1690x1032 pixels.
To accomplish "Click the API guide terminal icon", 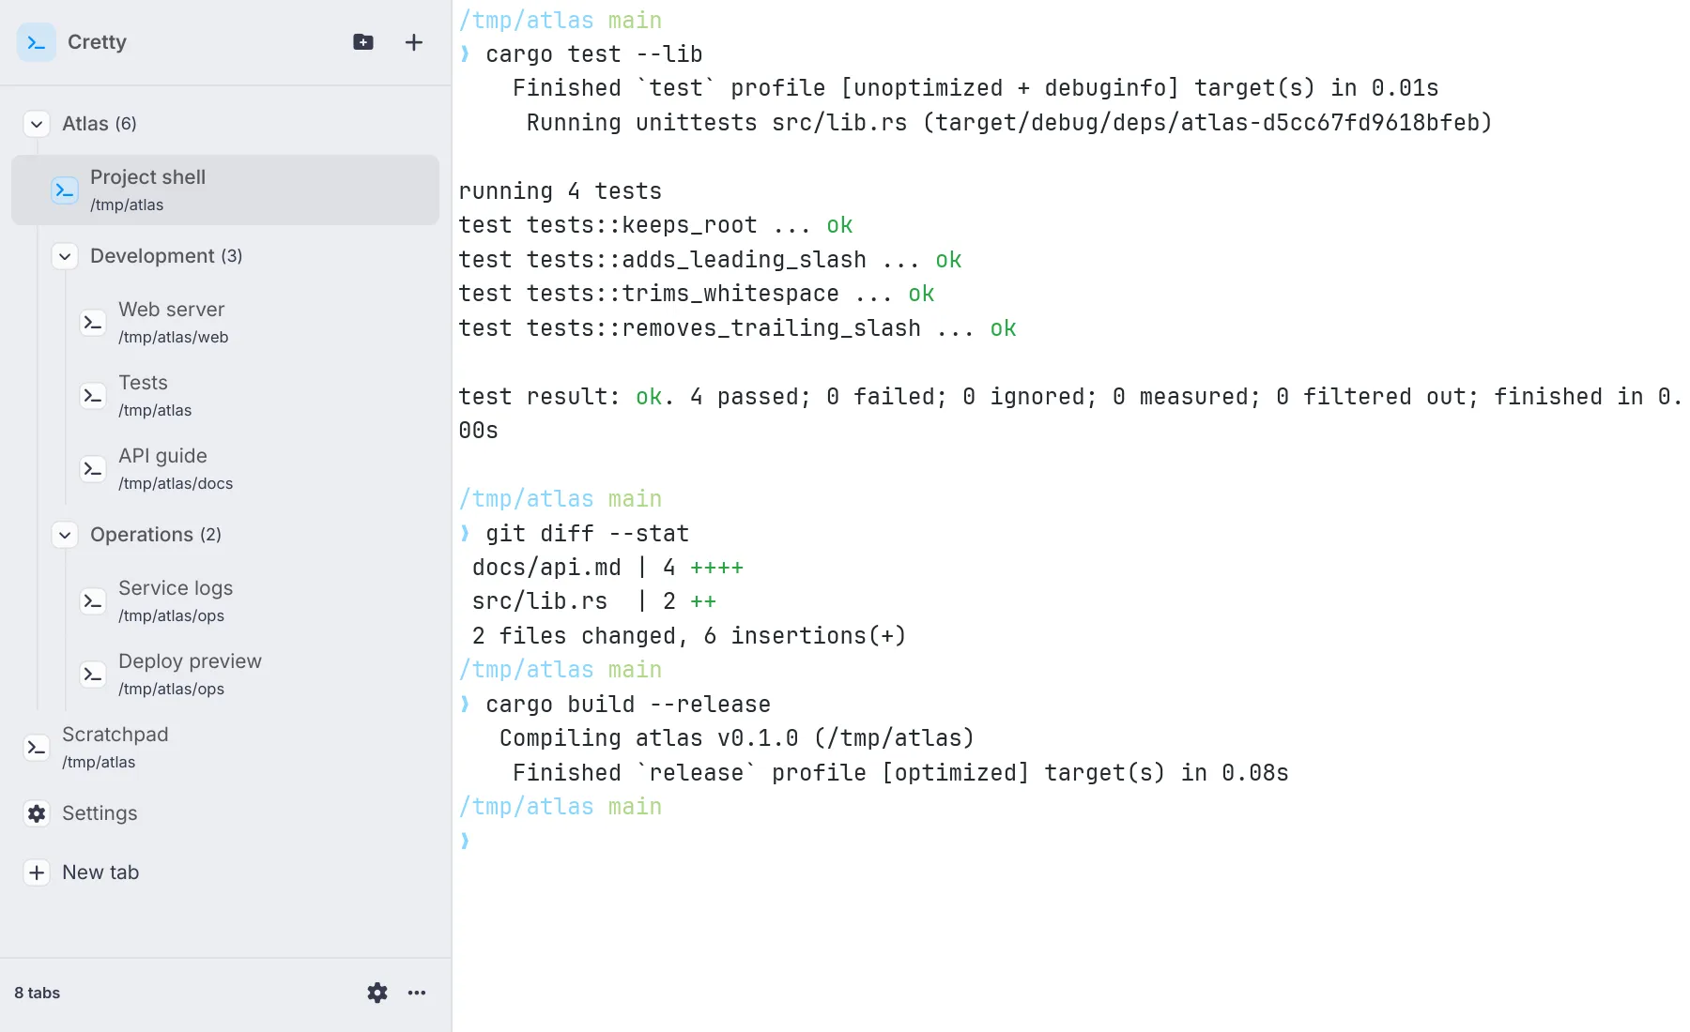I will coord(93,469).
